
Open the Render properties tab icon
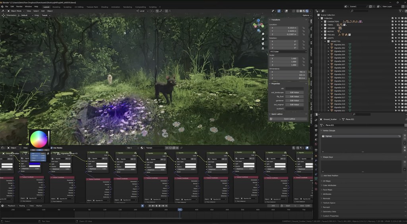pyautogui.click(x=316, y=126)
